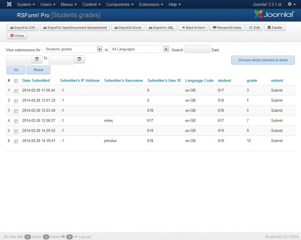Open the start date calendar picker
301x240 pixels.
coord(37,59)
